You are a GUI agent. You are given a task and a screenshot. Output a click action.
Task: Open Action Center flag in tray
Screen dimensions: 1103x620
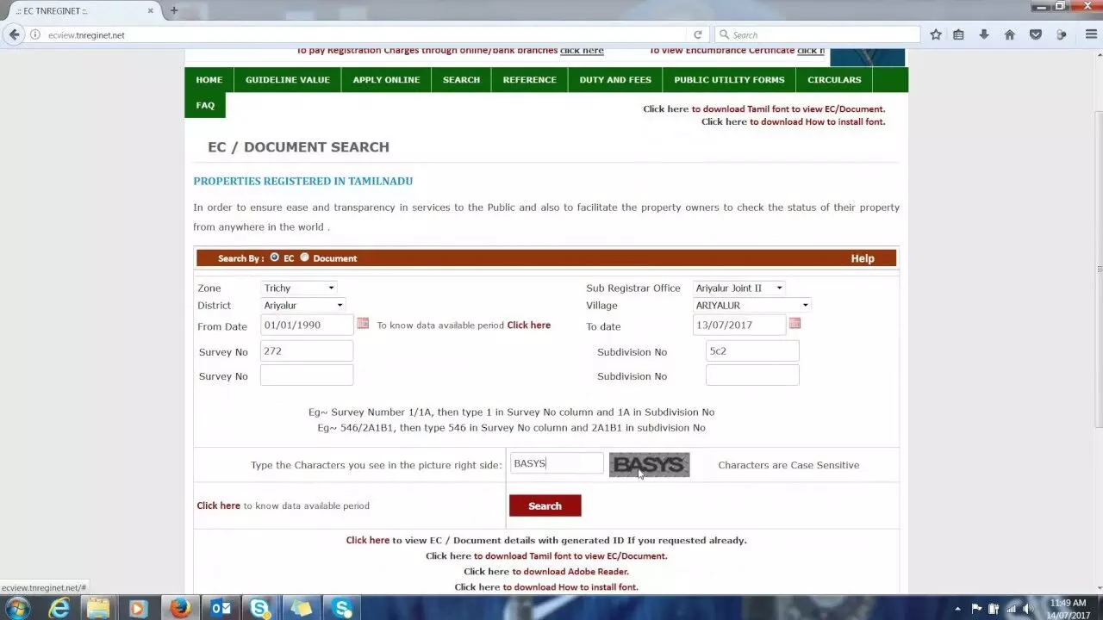coord(976,609)
